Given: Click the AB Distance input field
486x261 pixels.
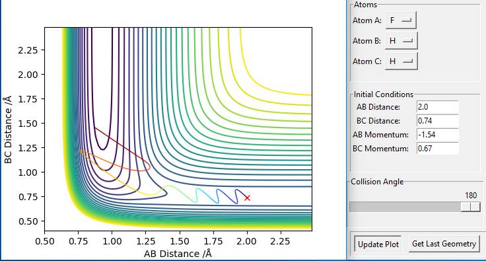Looking at the screenshot, I should coord(437,107).
